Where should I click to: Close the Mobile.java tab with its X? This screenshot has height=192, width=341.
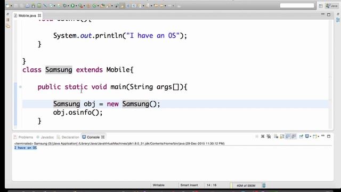click(x=39, y=15)
